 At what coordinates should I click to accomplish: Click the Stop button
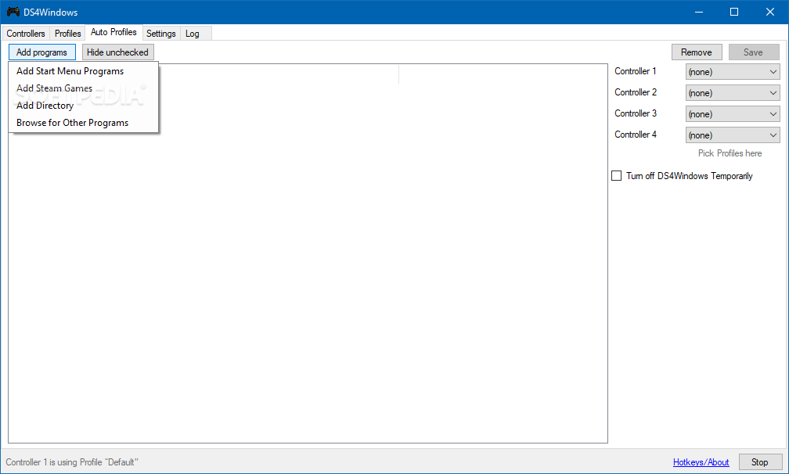coord(759,462)
